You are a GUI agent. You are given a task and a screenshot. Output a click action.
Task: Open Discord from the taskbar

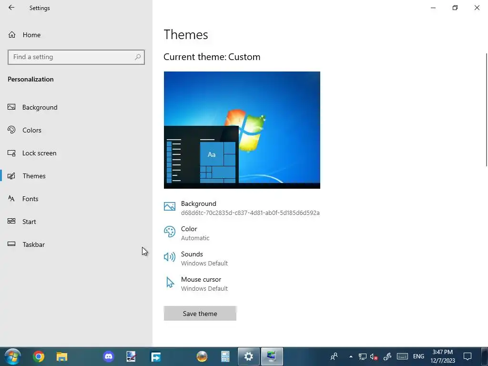point(109,356)
